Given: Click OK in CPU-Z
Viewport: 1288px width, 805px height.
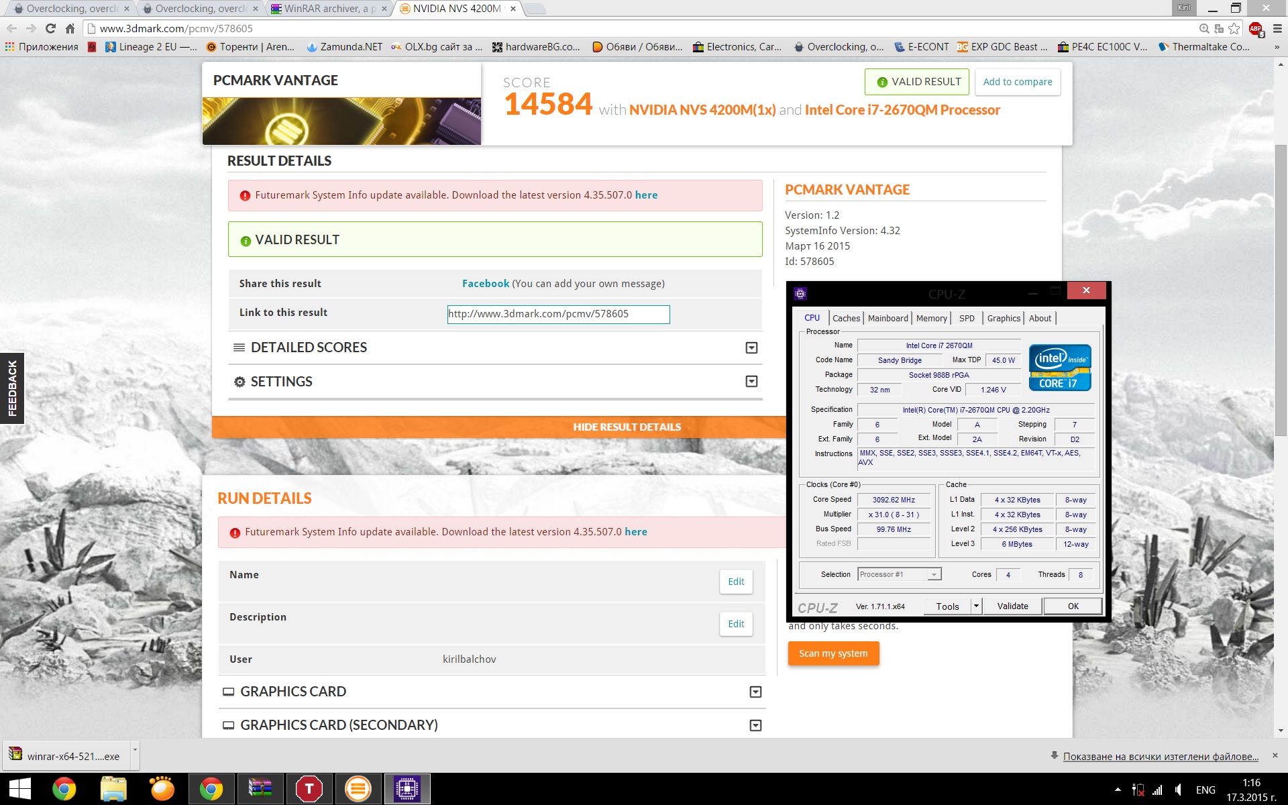Looking at the screenshot, I should pos(1073,606).
